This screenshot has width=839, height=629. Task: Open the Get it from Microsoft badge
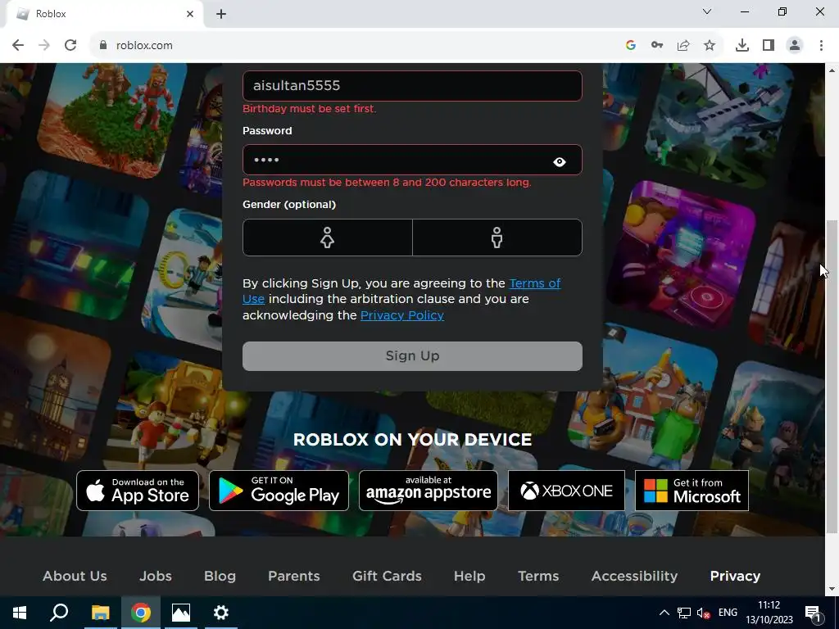[x=692, y=491]
